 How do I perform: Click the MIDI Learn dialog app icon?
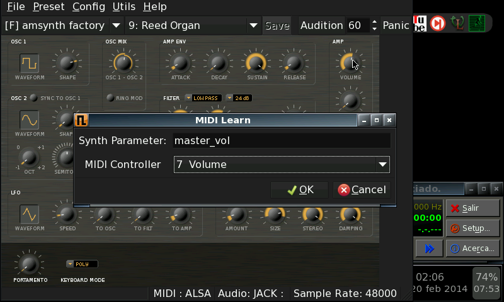point(81,120)
